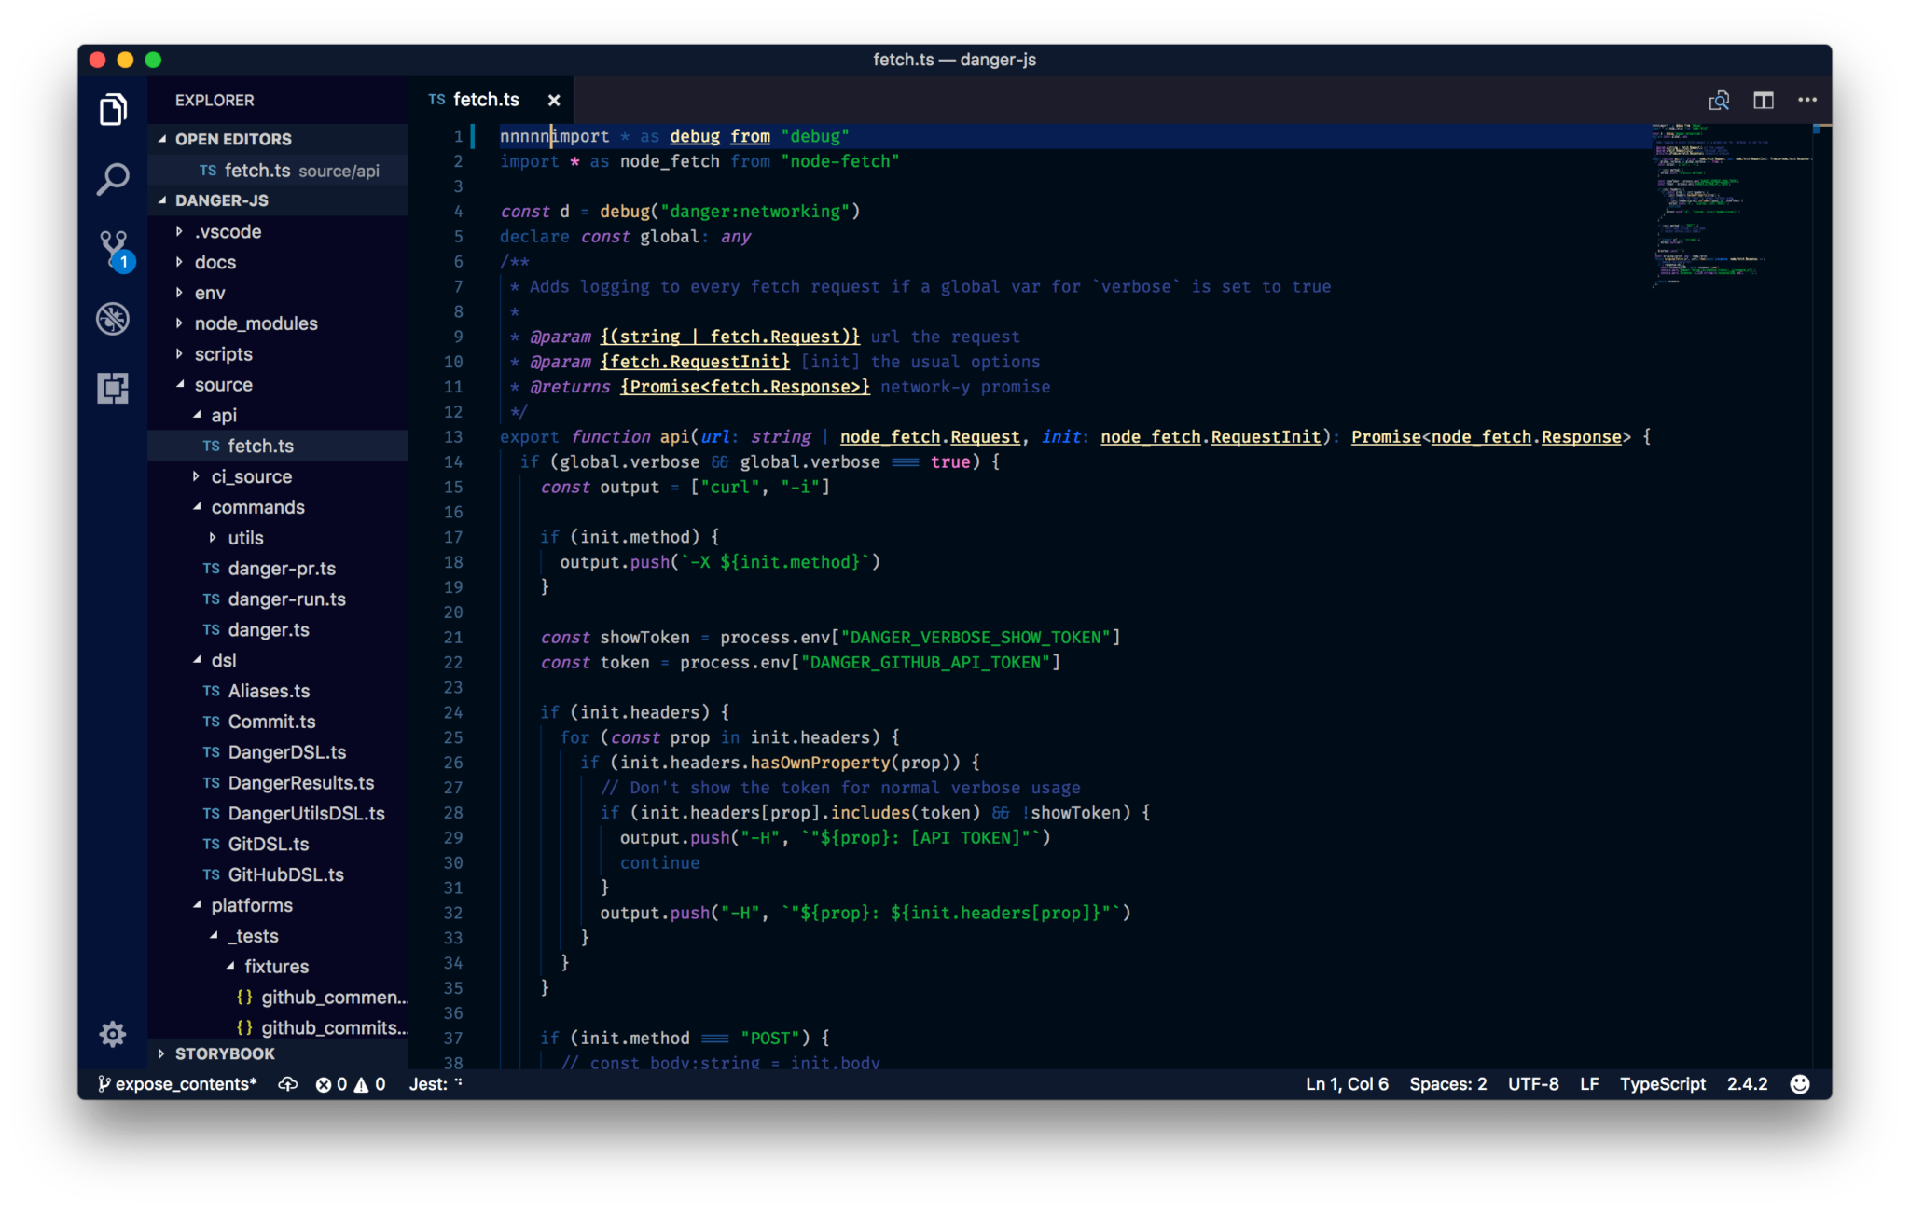This screenshot has height=1211, width=1910.
Task: Click the publish changes cloud icon
Action: click(x=288, y=1083)
